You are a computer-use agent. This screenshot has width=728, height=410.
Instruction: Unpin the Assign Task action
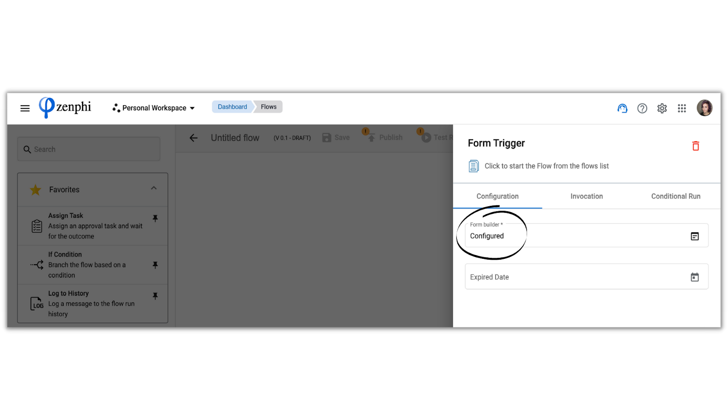coord(155,219)
